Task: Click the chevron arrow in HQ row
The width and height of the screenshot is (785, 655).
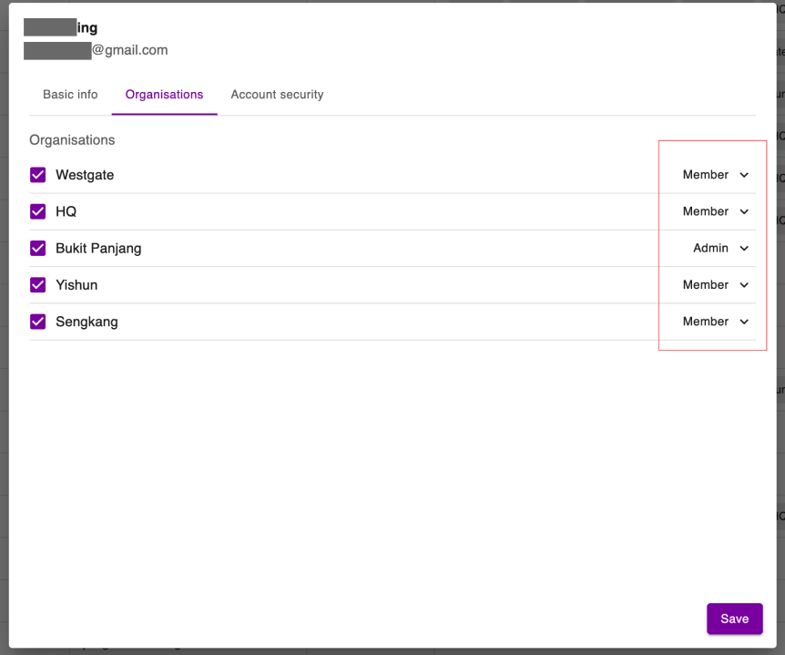Action: [744, 211]
